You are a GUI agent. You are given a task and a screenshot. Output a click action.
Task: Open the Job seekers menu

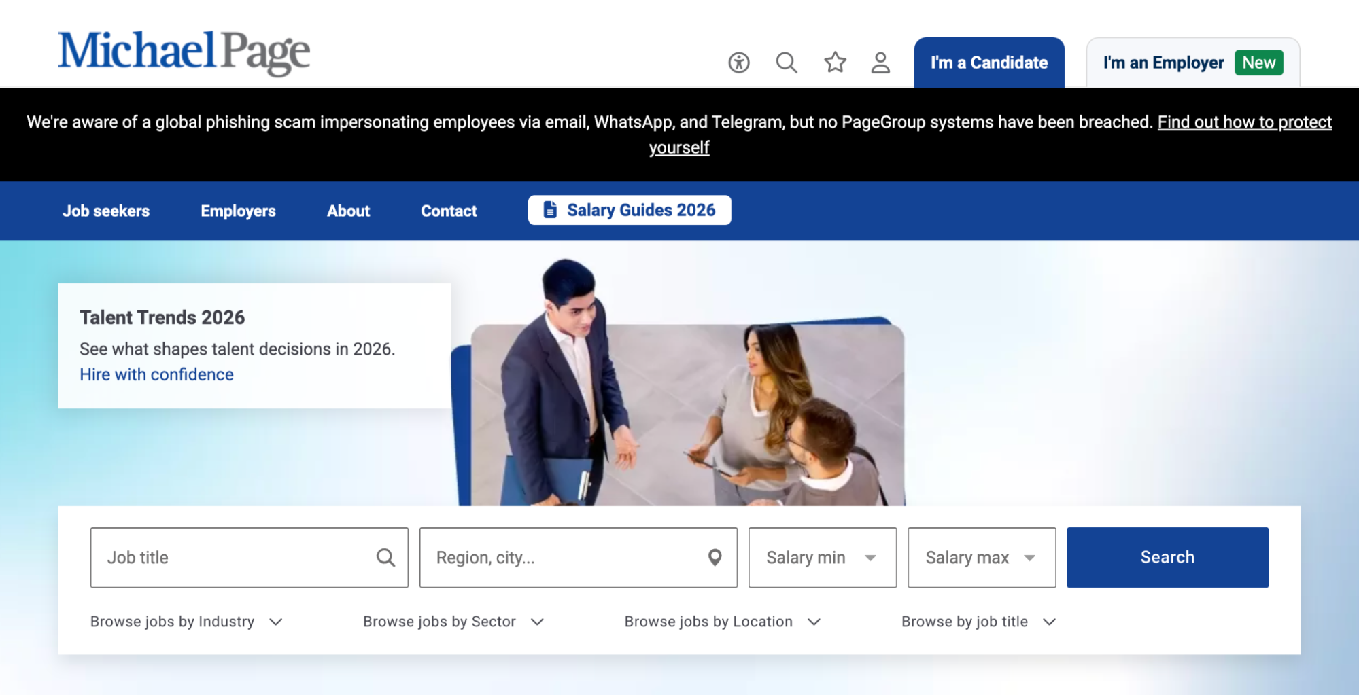106,211
